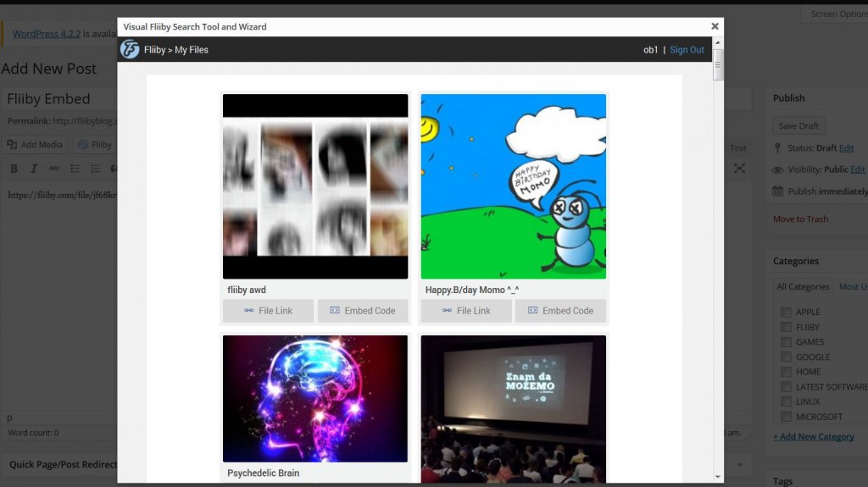Click the status pin icon in Publish box

(x=777, y=147)
